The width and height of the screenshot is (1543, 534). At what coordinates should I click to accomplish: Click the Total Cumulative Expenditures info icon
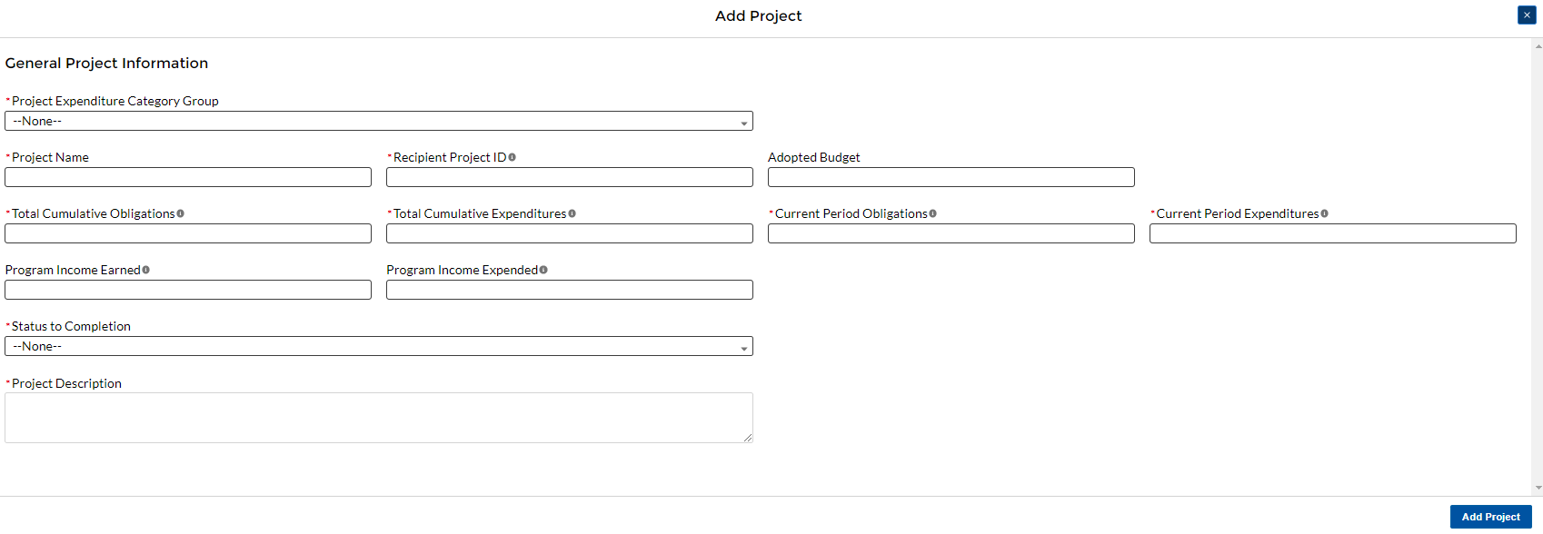(572, 214)
